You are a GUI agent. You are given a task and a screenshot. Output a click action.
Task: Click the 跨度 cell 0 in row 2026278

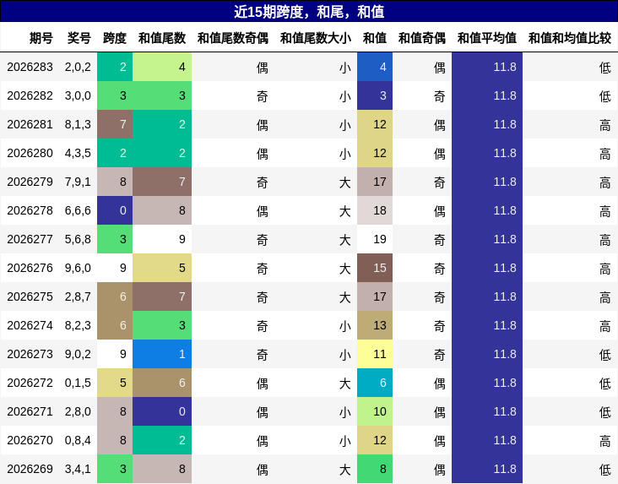click(115, 210)
